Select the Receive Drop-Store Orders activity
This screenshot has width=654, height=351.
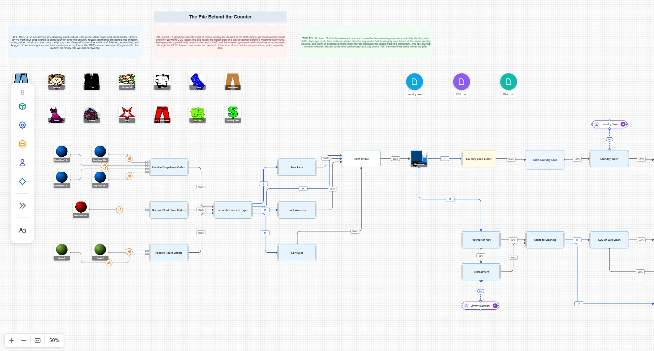click(169, 167)
